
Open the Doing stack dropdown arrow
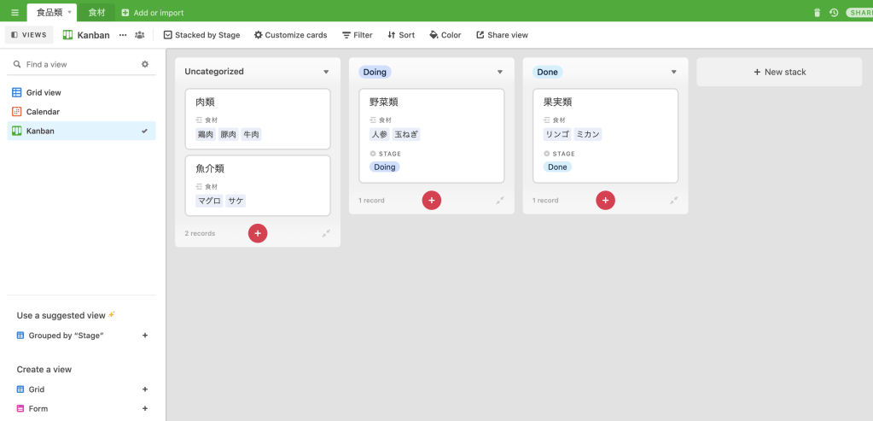click(x=500, y=73)
